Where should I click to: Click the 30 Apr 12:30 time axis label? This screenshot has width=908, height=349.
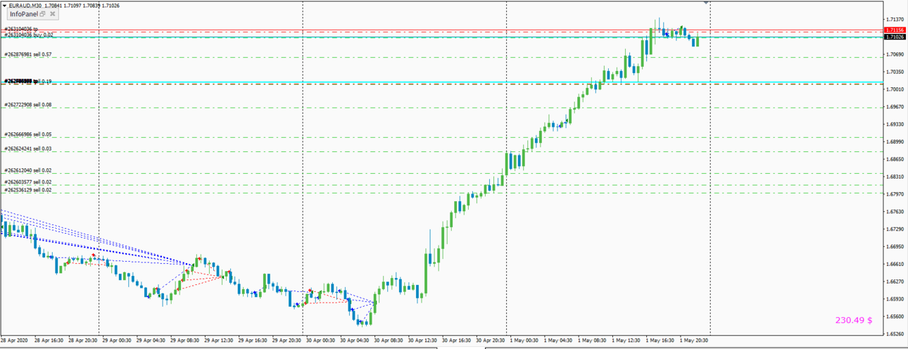(422, 341)
